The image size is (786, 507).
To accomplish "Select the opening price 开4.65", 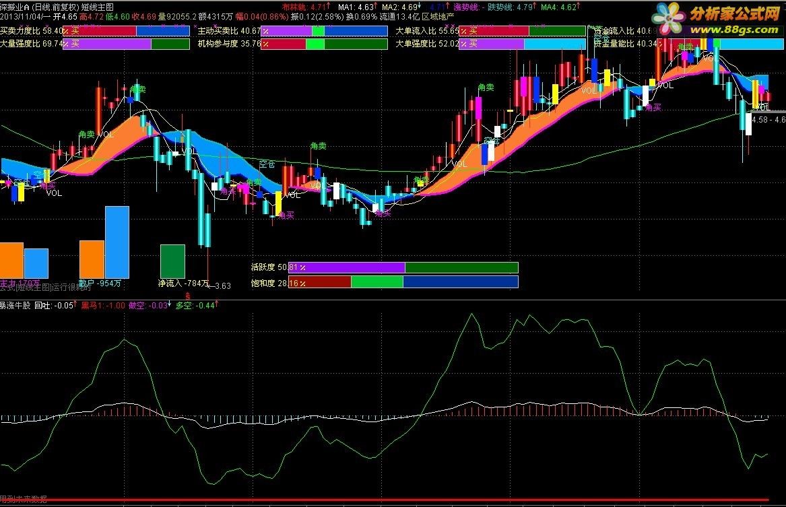I will tap(65, 17).
